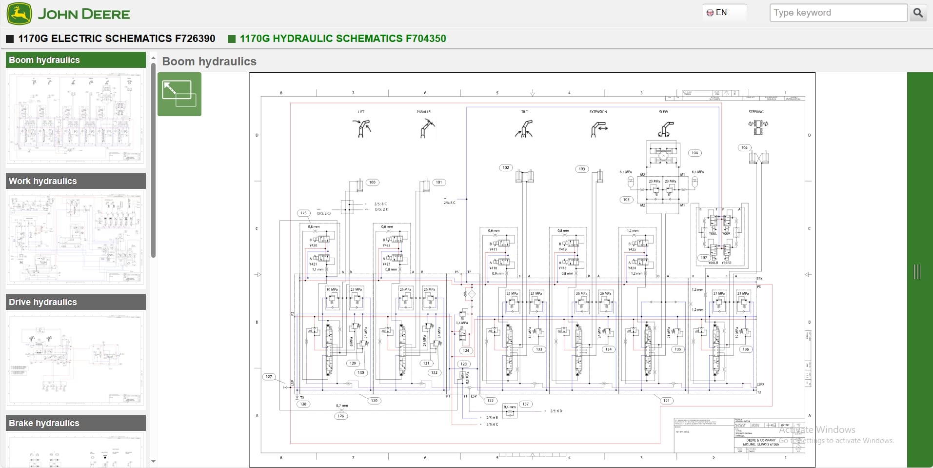Image resolution: width=933 pixels, height=468 pixels.
Task: Collapse the right-edge green panel handle
Action: pos(918,272)
